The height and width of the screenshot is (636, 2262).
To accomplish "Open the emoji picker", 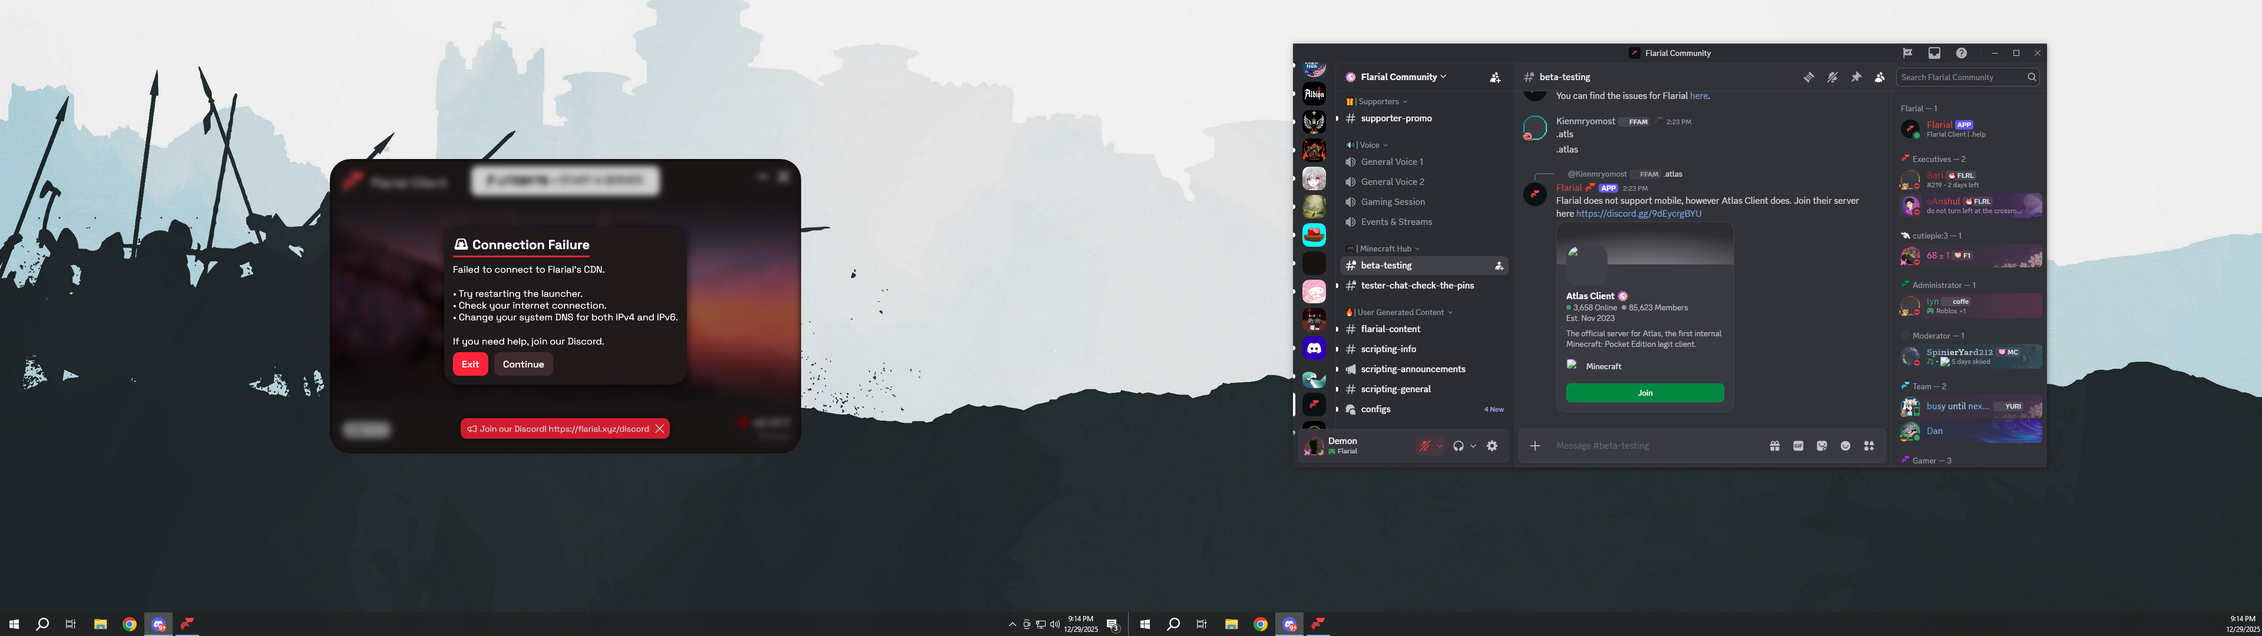I will coord(1845,445).
